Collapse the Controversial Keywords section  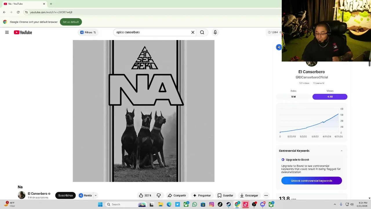pyautogui.click(x=341, y=151)
